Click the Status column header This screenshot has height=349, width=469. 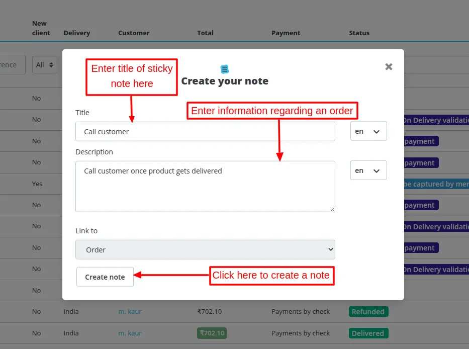click(x=359, y=33)
